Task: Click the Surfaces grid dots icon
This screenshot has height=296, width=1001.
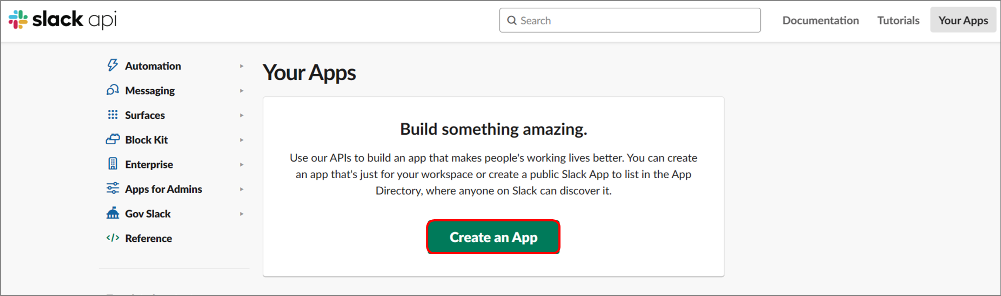Action: [x=113, y=115]
